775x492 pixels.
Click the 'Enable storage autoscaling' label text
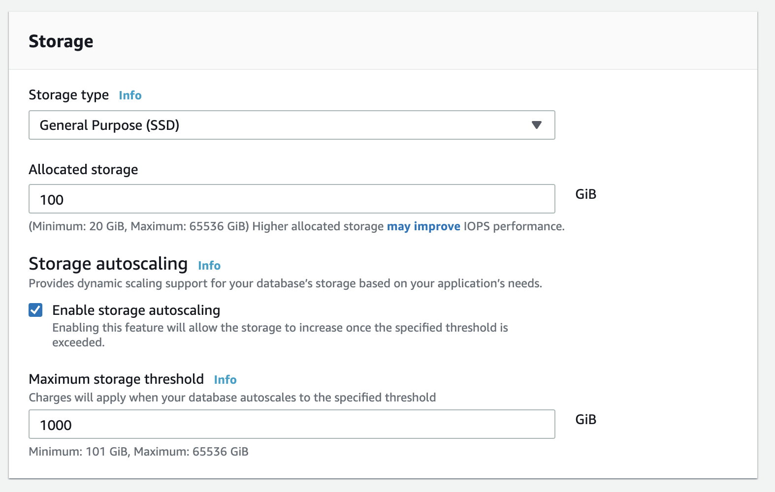click(x=136, y=310)
